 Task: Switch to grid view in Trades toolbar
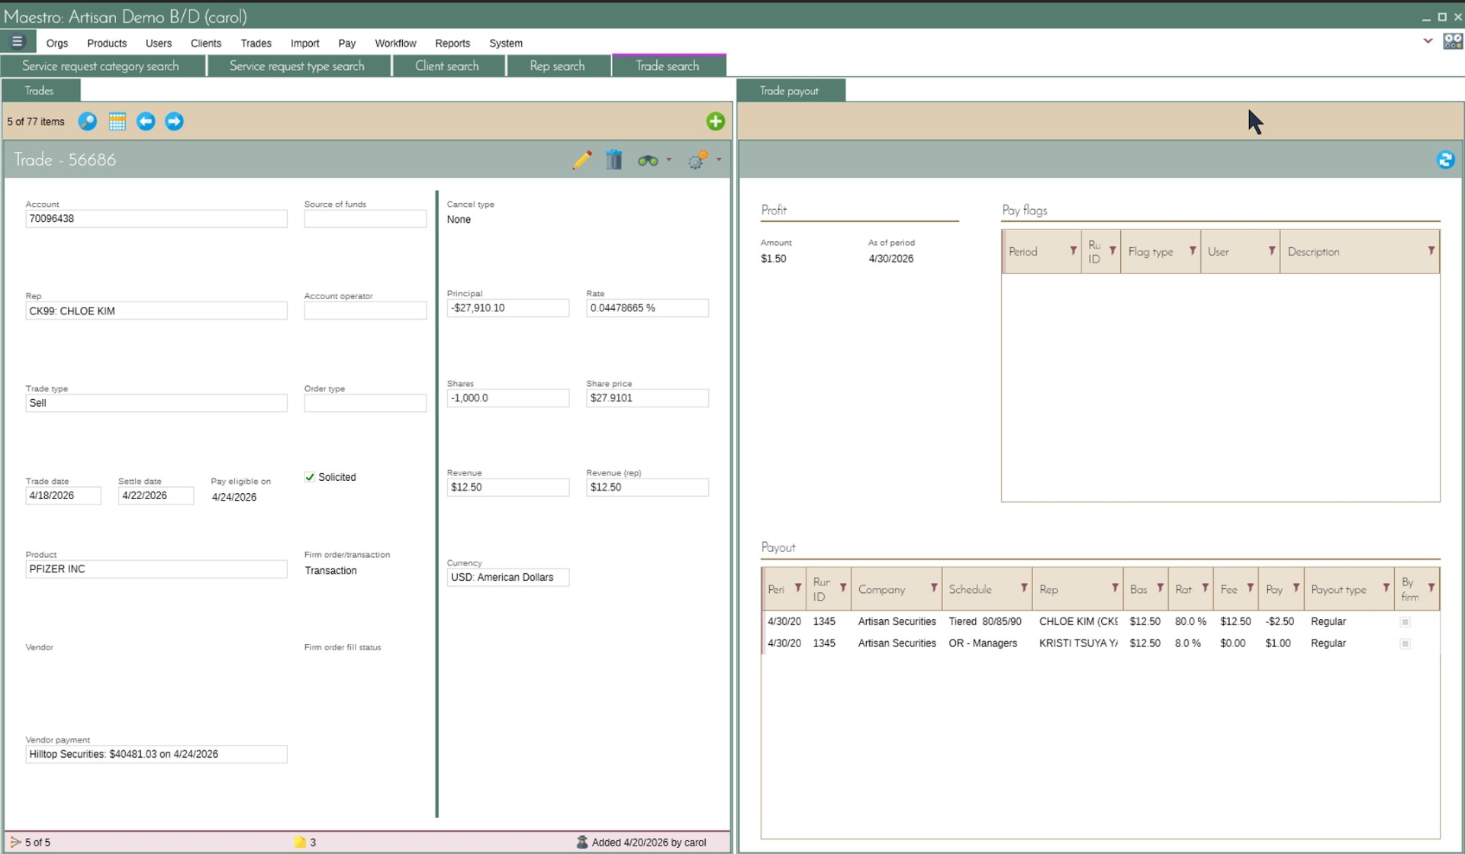[x=117, y=121]
